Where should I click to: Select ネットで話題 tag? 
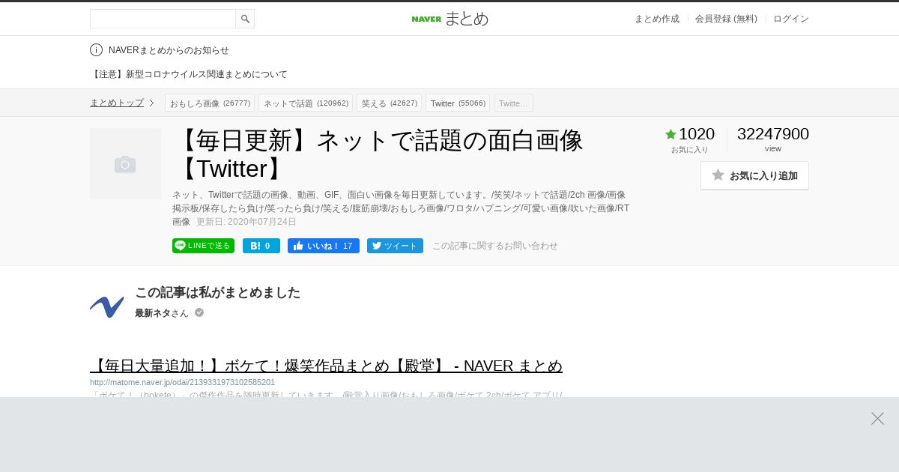point(306,103)
